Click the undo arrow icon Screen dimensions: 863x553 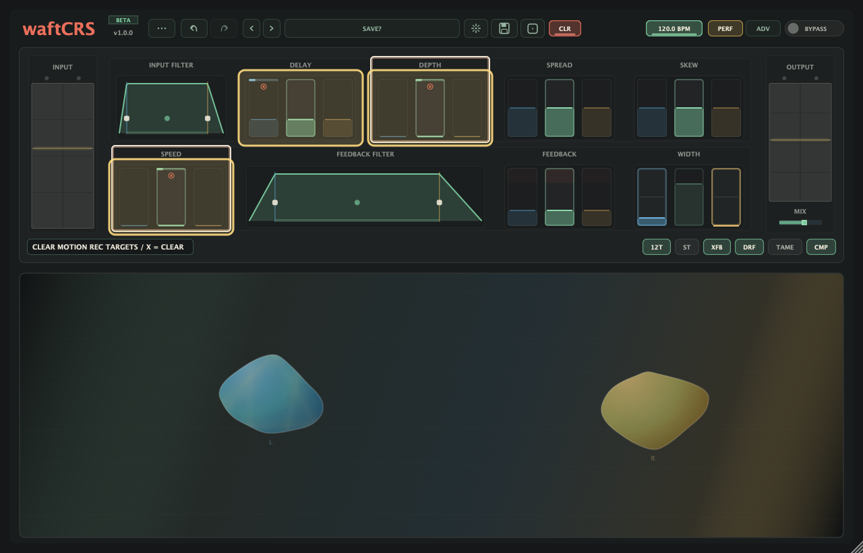tap(194, 28)
